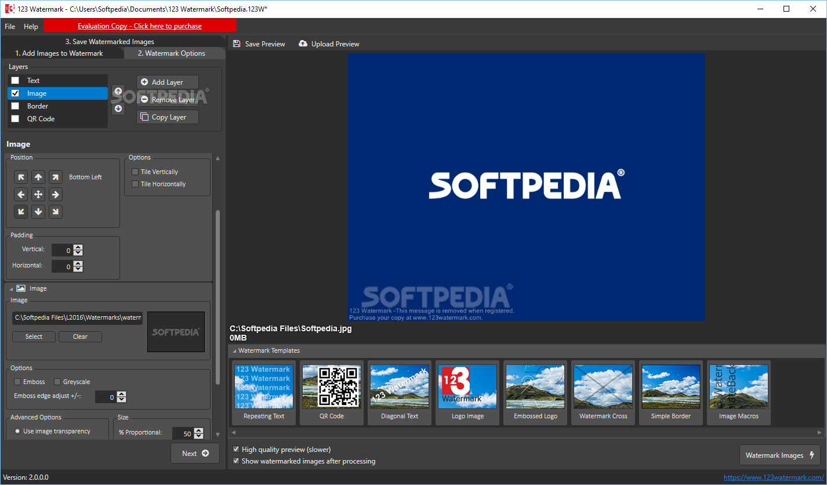The height and width of the screenshot is (485, 827).
Task: Click Remove Layer button
Action: tap(168, 100)
